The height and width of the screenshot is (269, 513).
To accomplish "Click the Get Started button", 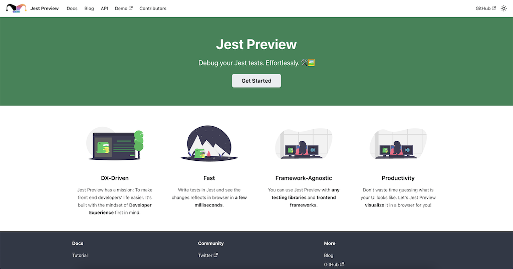I will pyautogui.click(x=256, y=81).
